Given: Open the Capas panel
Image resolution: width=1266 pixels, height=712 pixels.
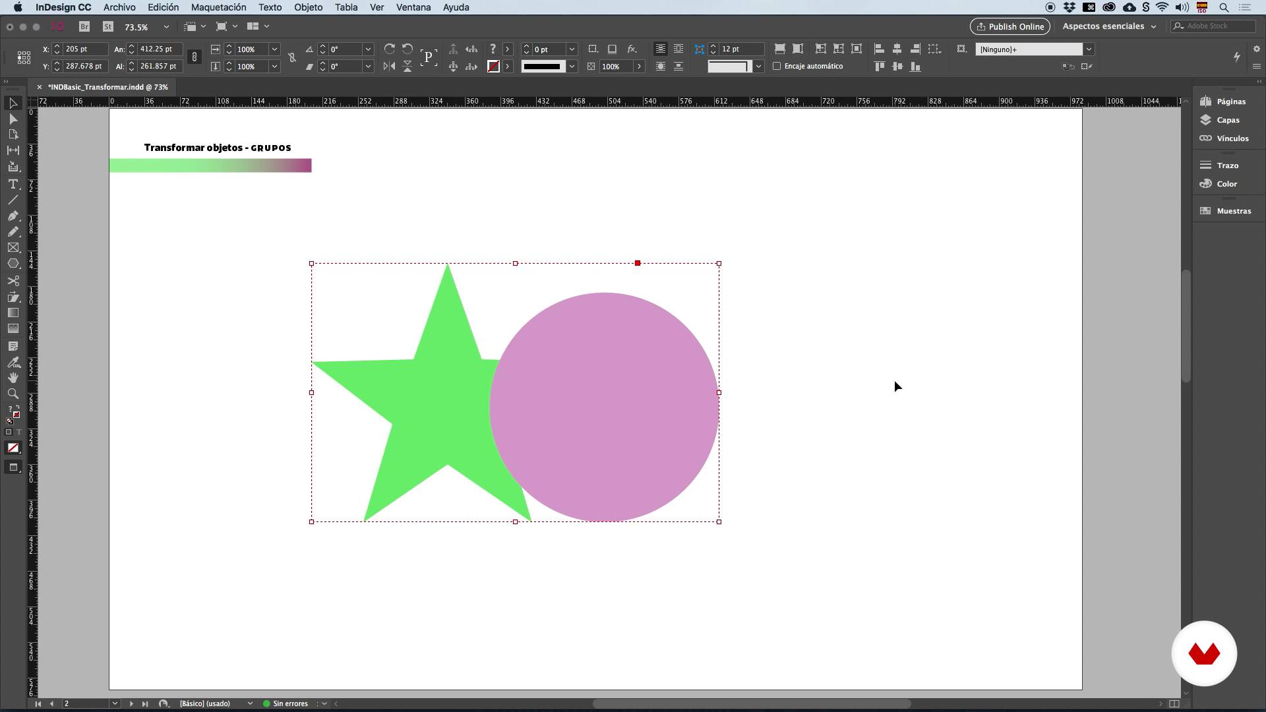Looking at the screenshot, I should (x=1221, y=120).
